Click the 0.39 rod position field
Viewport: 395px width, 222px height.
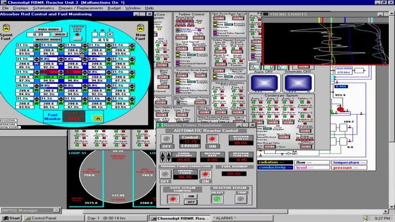[x=38, y=35]
